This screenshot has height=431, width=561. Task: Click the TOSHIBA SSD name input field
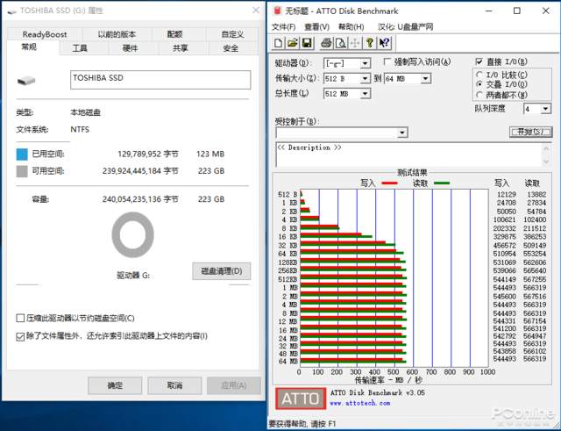[160, 80]
